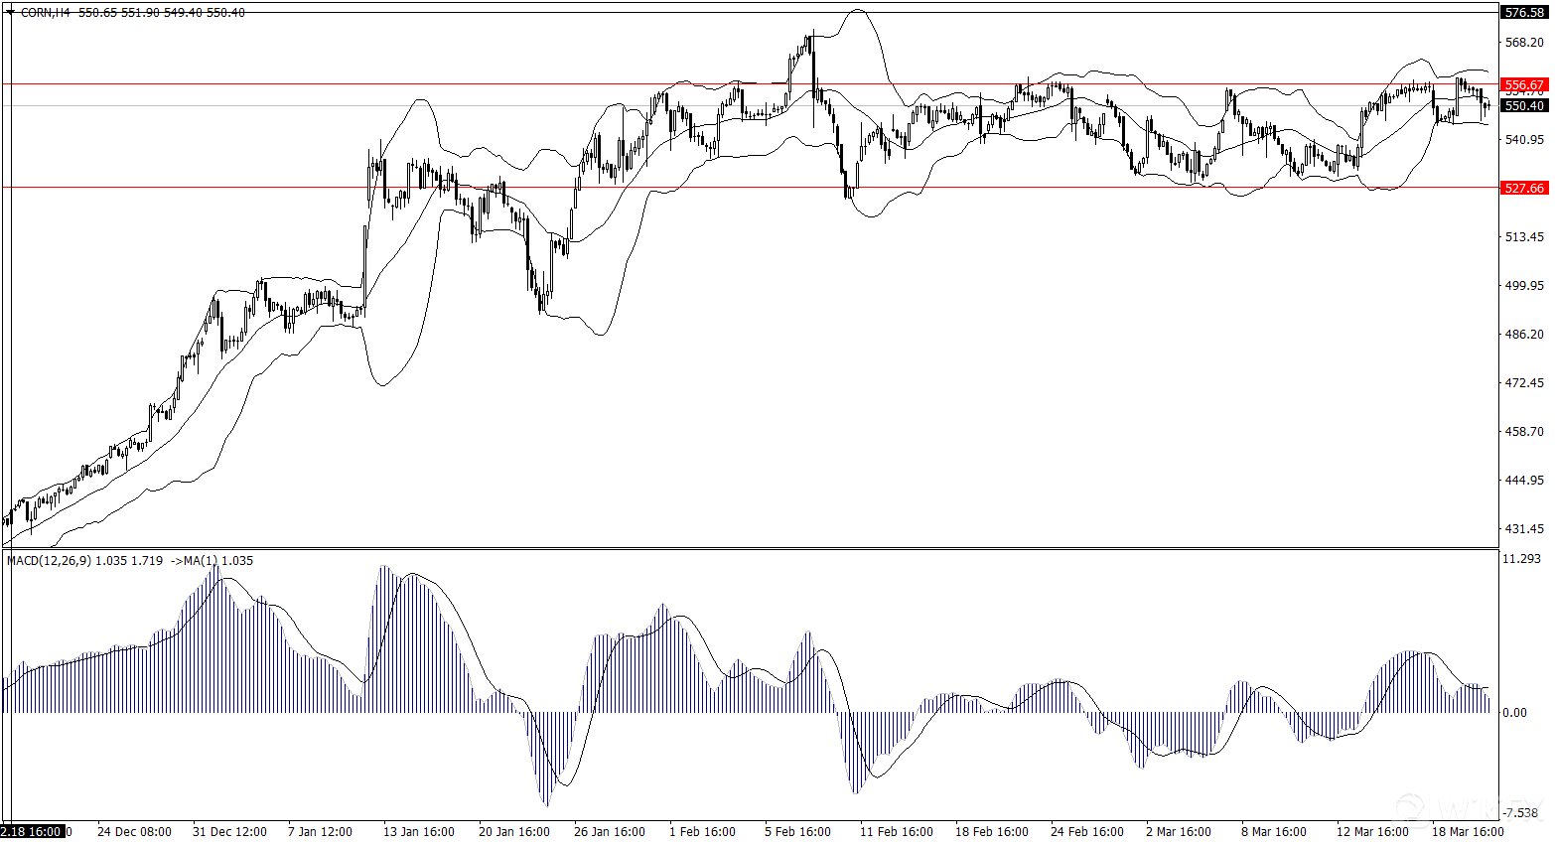The width and height of the screenshot is (1555, 844).
Task: Click the MACD(12,26,9) indicator label
Action: 49,561
